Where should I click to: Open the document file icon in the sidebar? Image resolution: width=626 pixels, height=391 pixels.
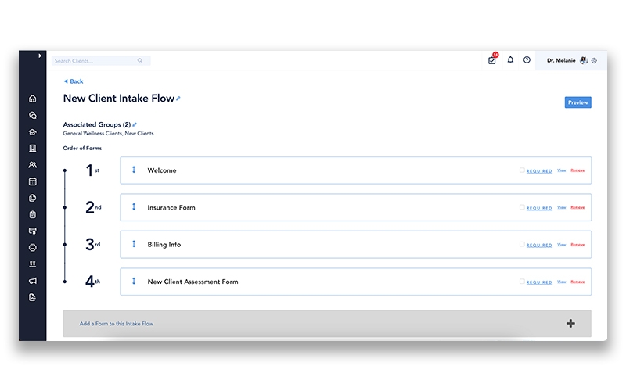coord(33,297)
